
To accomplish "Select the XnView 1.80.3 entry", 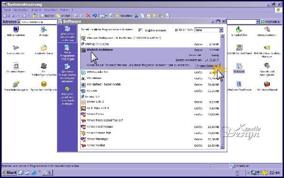I will (x=150, y=102).
